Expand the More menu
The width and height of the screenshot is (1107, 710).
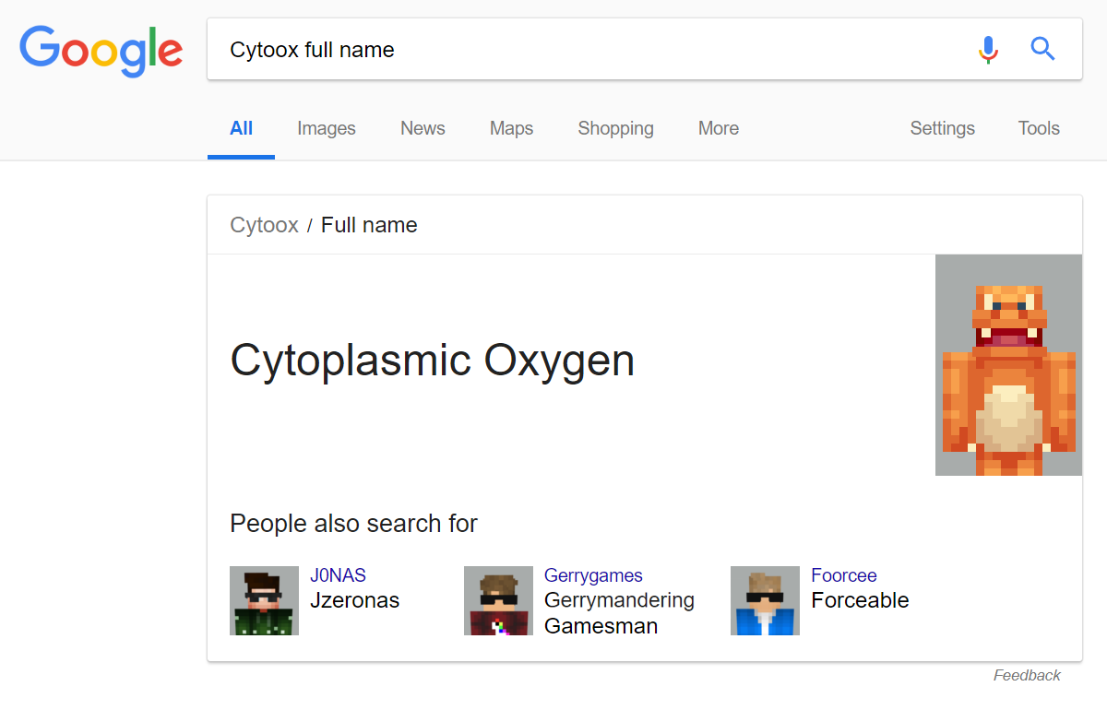pos(719,129)
